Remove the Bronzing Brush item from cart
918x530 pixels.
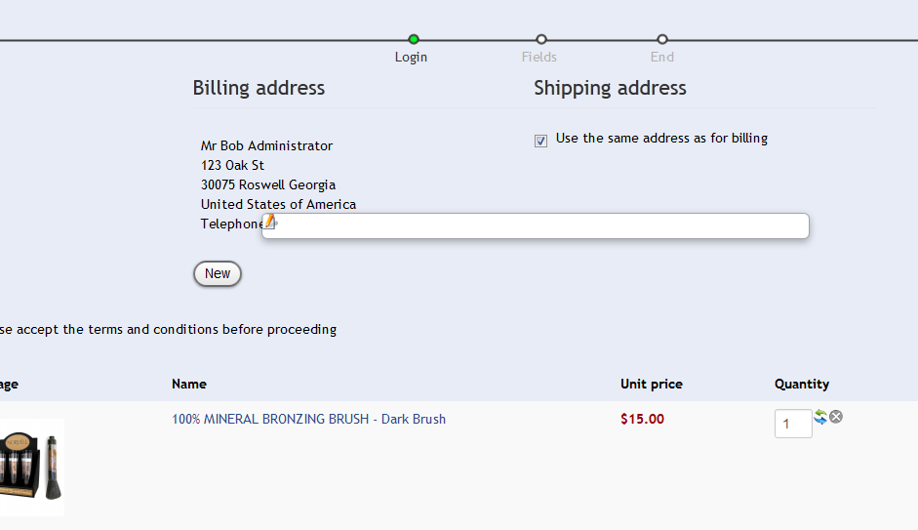pyautogui.click(x=836, y=417)
